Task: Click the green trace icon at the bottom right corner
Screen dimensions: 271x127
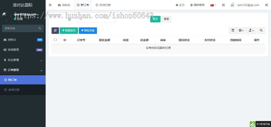Action: point(253,124)
